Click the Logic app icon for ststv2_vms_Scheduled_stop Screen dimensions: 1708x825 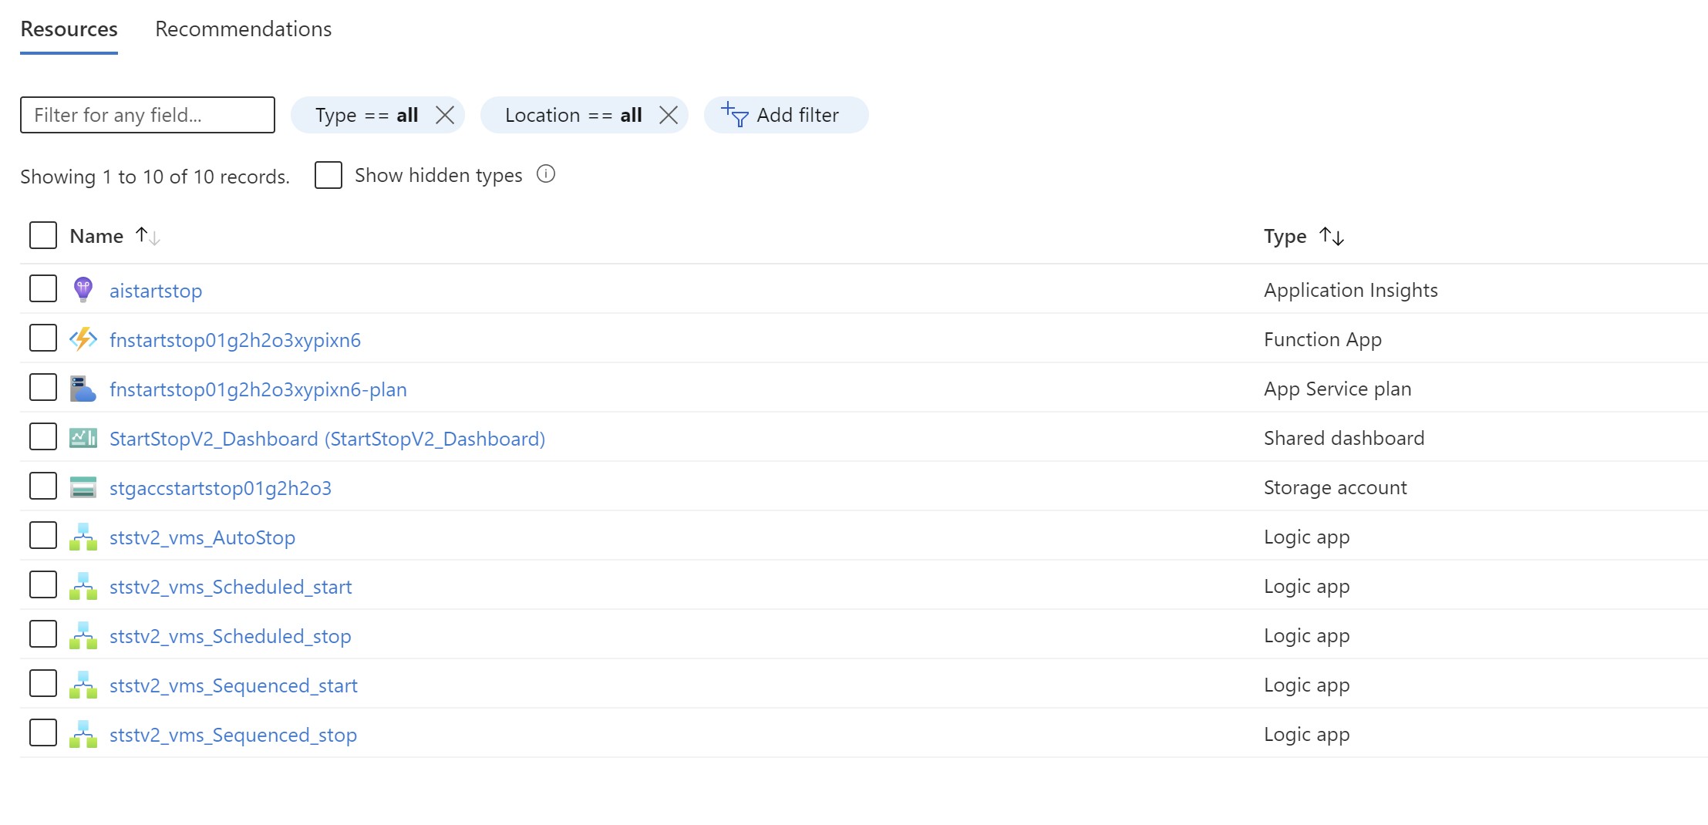point(83,635)
